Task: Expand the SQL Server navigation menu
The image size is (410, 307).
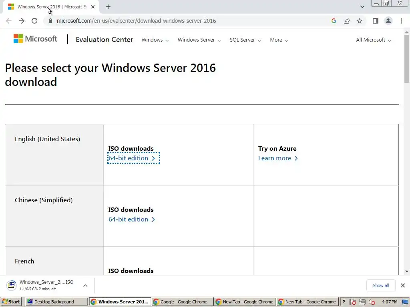Action: 245,40
